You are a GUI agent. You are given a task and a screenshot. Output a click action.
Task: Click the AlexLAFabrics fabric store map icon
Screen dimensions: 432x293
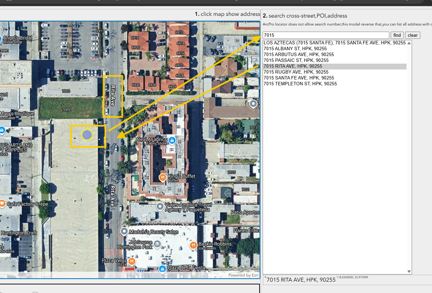(x=172, y=140)
